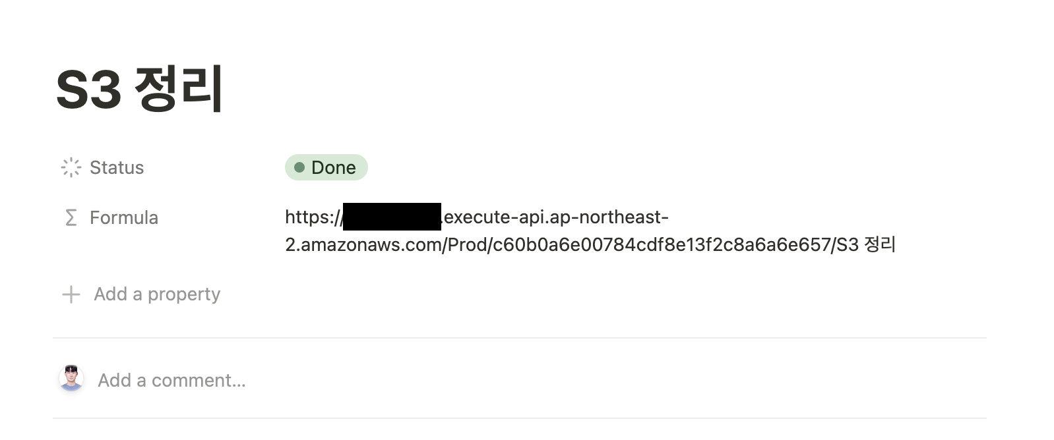Click the page title S3 정리
The image size is (1054, 440).
140,90
